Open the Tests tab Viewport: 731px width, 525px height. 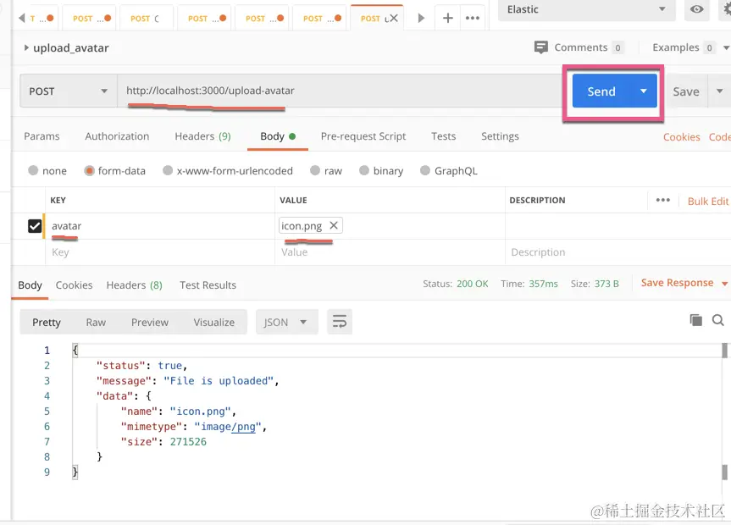coord(443,136)
